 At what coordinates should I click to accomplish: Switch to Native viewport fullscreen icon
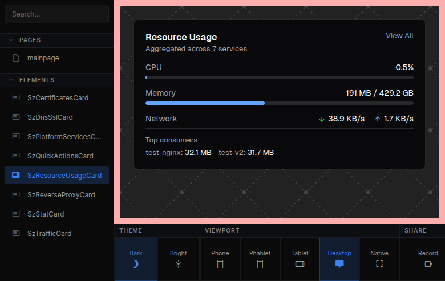[379, 264]
